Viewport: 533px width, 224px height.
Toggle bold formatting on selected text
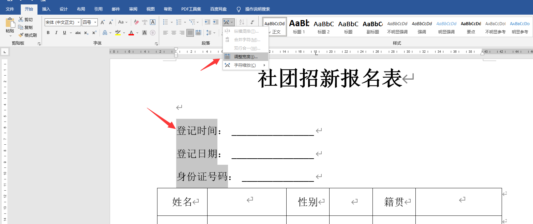coord(48,33)
